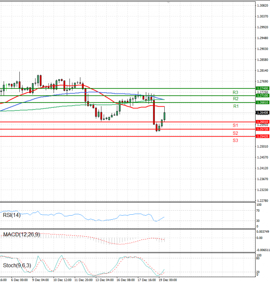Click the 1.28140 price axis value
270x283 pixels.
tap(263, 71)
